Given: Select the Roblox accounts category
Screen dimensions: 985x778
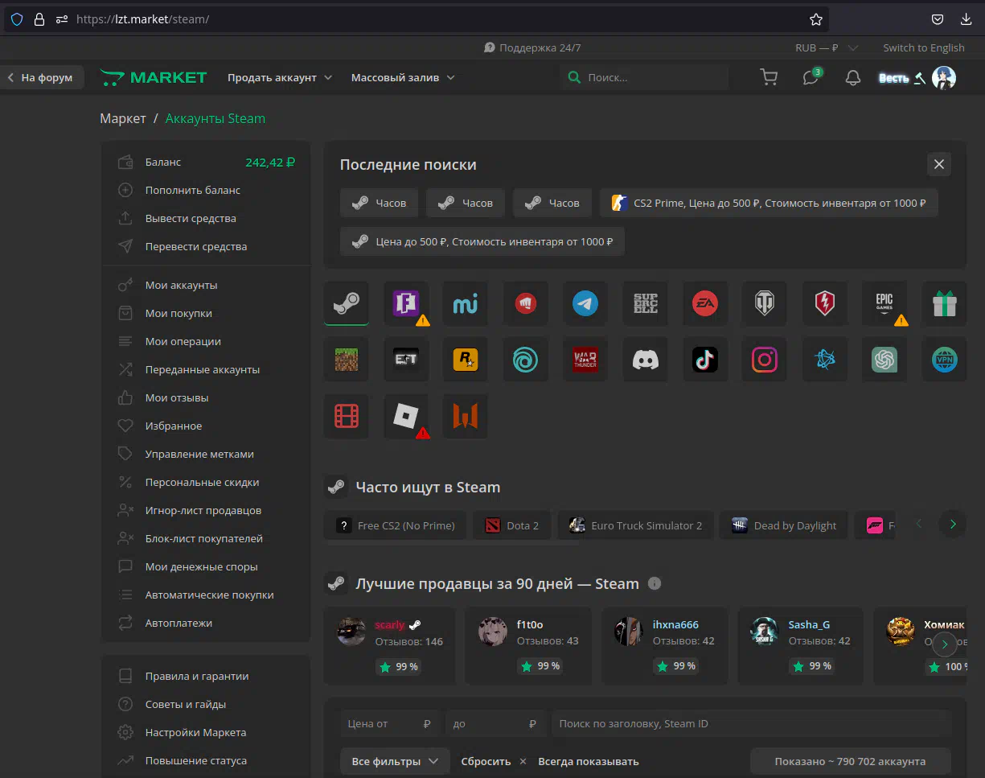Looking at the screenshot, I should 406,415.
